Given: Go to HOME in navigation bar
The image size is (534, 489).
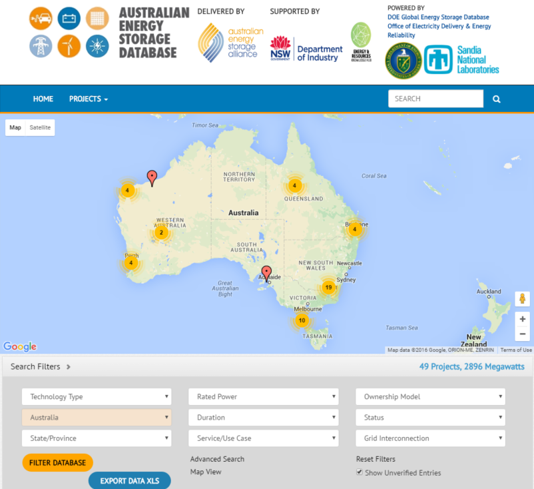Looking at the screenshot, I should pos(43,99).
